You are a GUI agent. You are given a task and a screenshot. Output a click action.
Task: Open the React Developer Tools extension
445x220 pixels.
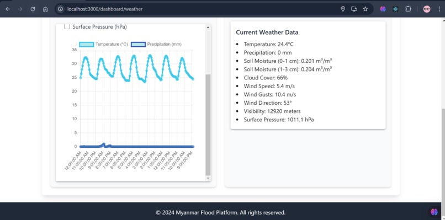coord(396,9)
